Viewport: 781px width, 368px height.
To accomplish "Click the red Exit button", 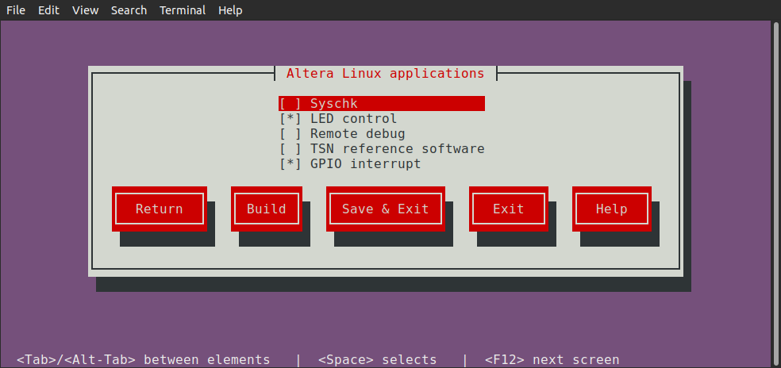I will coord(508,209).
